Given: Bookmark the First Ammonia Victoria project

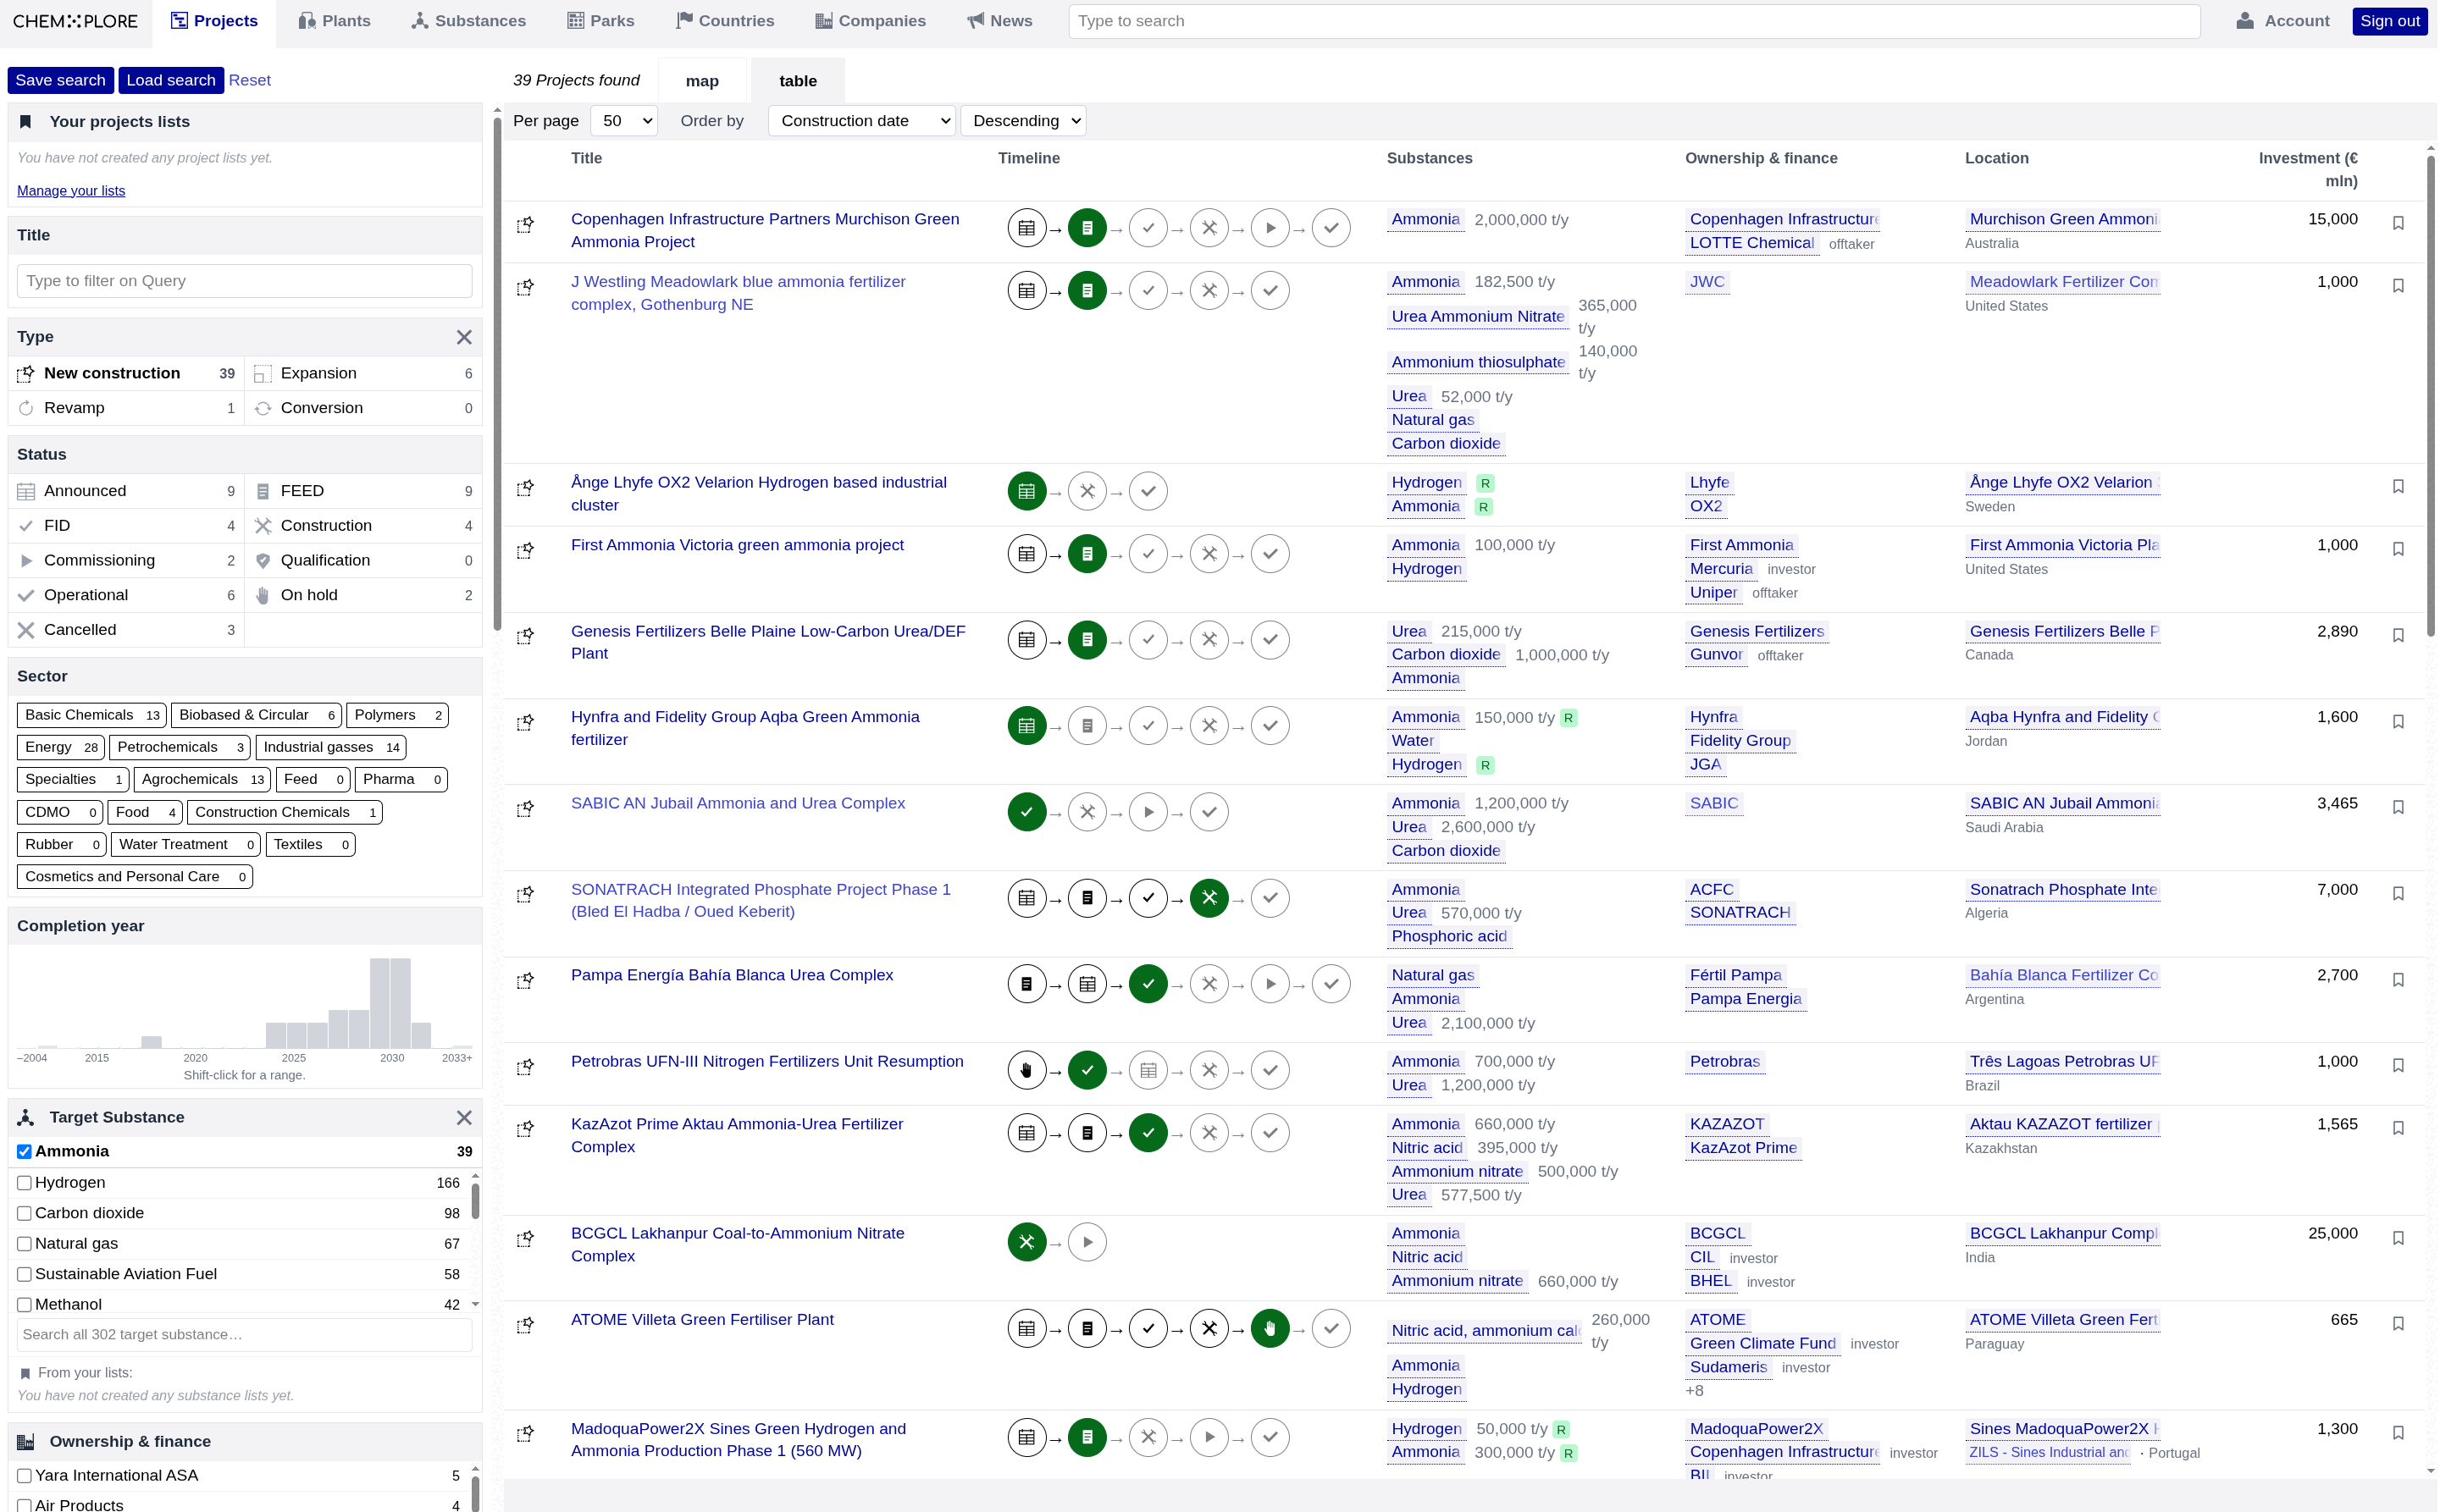Looking at the screenshot, I should (2398, 549).
